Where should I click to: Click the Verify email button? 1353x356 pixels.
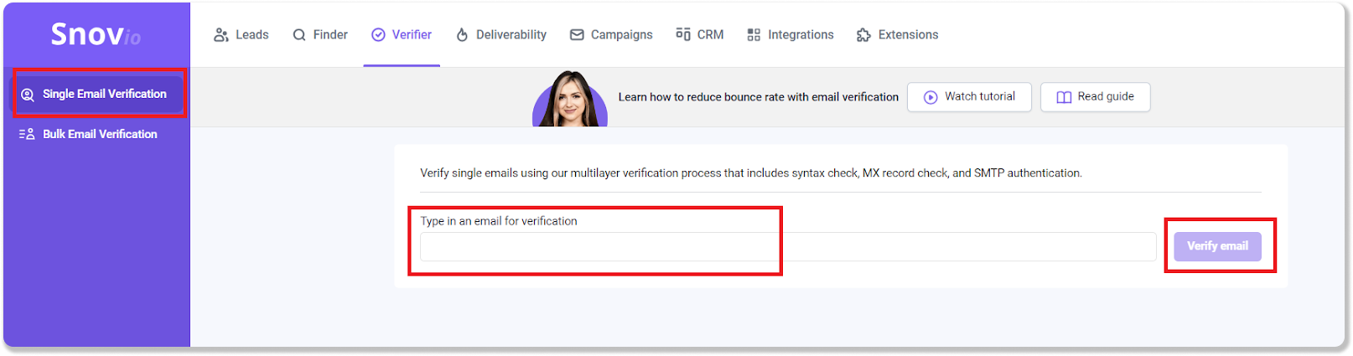pyautogui.click(x=1217, y=246)
